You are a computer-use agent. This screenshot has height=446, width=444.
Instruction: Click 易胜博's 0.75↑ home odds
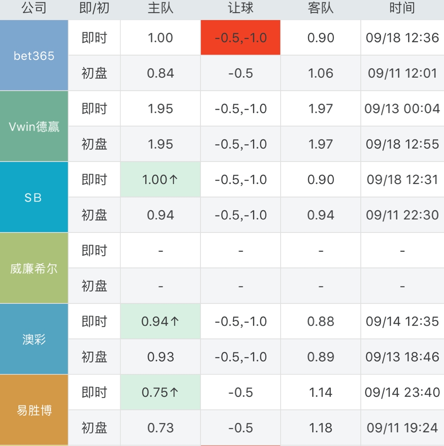tap(160, 392)
